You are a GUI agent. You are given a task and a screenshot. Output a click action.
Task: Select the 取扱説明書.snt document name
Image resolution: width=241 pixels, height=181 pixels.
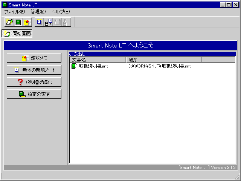[x=93, y=66]
